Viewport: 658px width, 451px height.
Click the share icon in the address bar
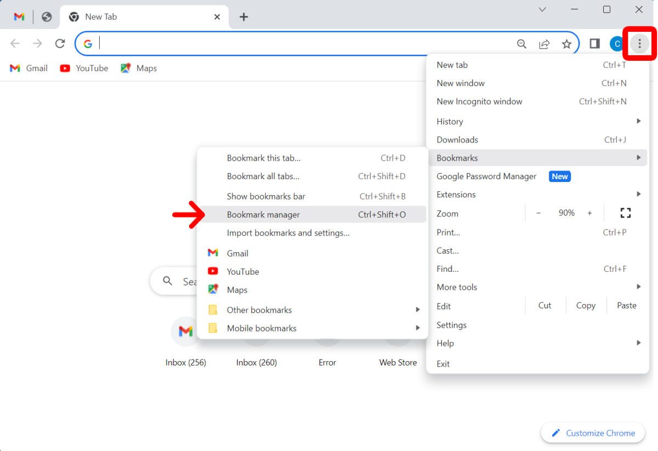point(544,43)
